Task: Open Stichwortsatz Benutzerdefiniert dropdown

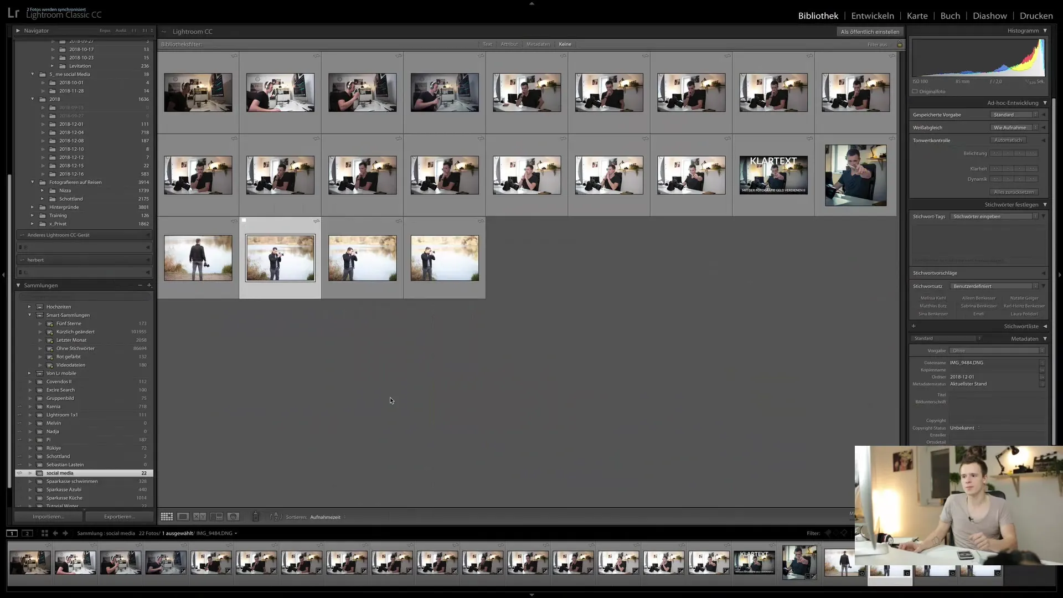Action: pos(994,286)
